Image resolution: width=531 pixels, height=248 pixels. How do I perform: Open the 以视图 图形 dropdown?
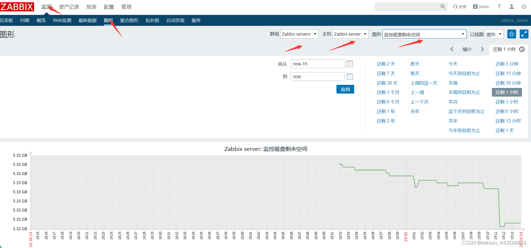[494, 34]
